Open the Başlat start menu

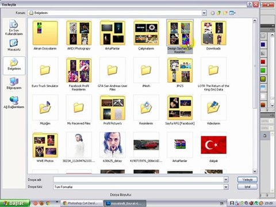point(15,203)
